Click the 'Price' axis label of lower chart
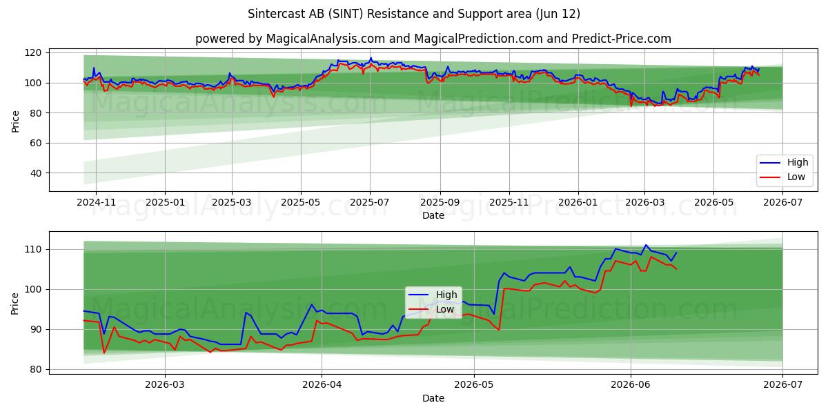Screen dimensions: 828x414 click(16, 303)
